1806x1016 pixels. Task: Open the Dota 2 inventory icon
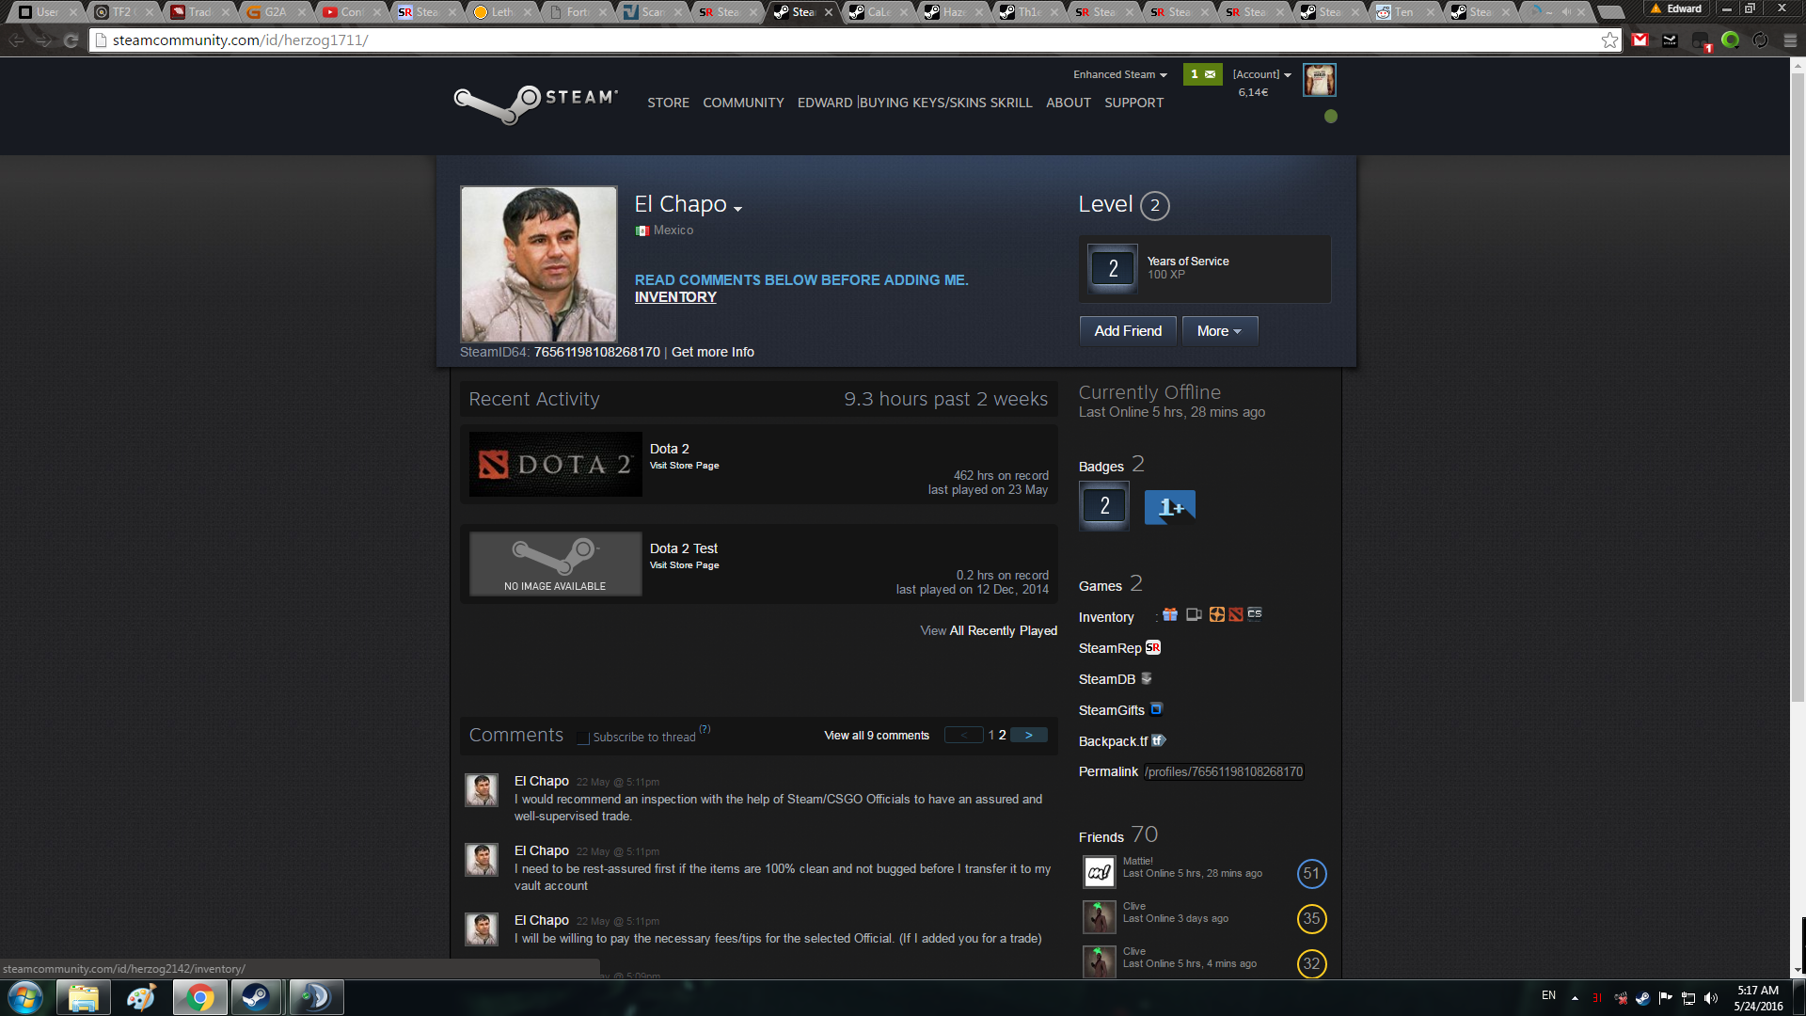click(x=1236, y=614)
